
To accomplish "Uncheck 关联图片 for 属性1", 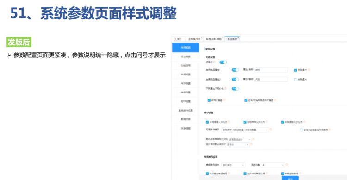I will pyautogui.click(x=296, y=70).
